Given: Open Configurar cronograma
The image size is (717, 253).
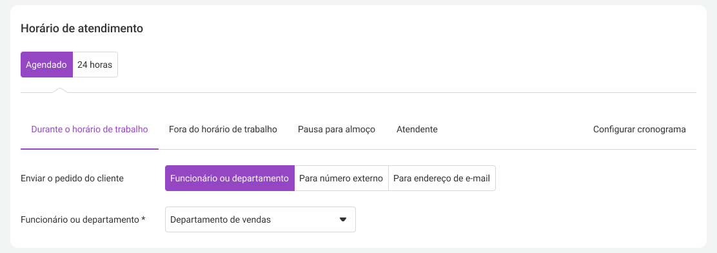Looking at the screenshot, I should point(639,130).
